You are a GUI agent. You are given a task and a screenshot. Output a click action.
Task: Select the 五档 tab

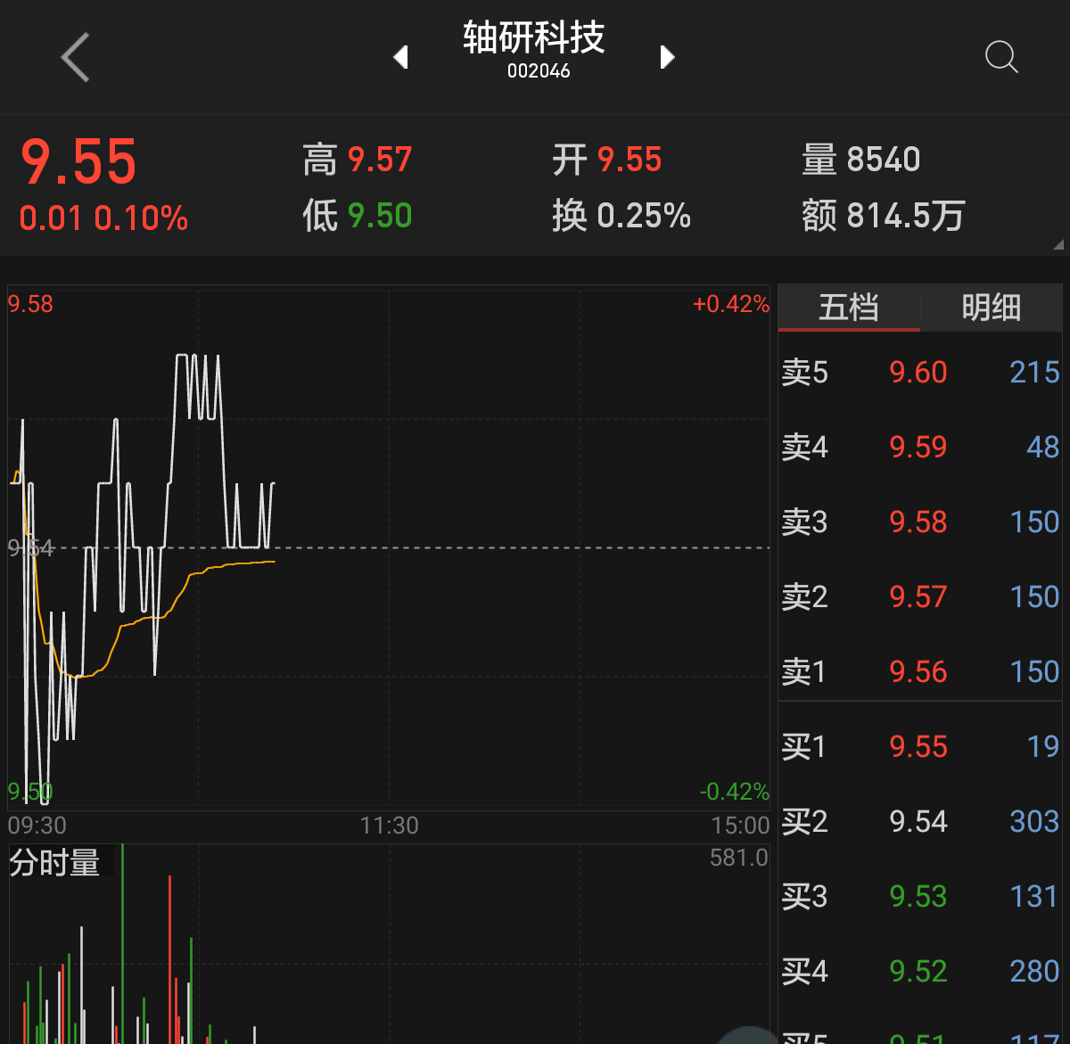point(849,308)
